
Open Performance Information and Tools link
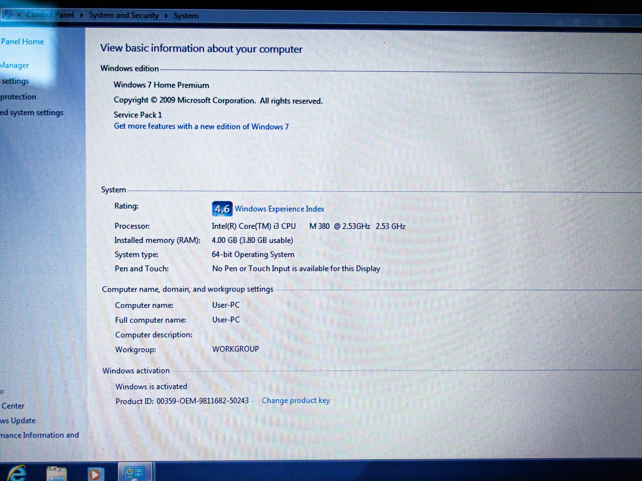point(39,435)
